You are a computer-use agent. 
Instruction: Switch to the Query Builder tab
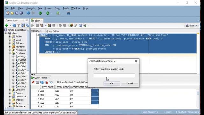tap(53, 31)
